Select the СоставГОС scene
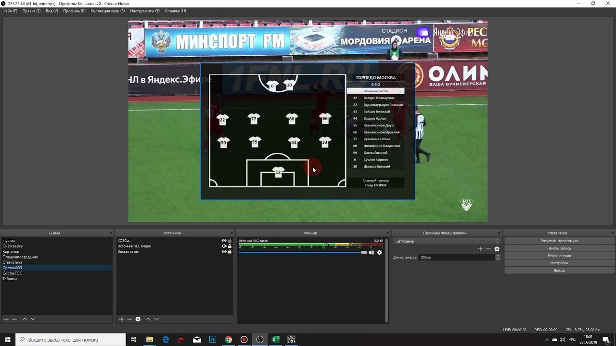The height and width of the screenshot is (346, 616). point(57,273)
